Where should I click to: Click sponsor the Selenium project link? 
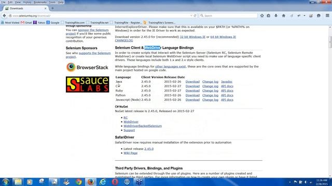(87, 32)
